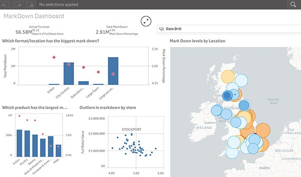Select the large orange bubble on east coast

point(263,131)
